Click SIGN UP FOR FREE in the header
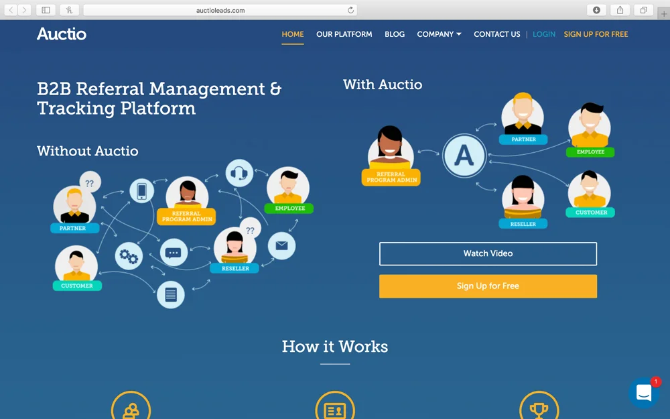670x419 pixels. click(x=596, y=34)
